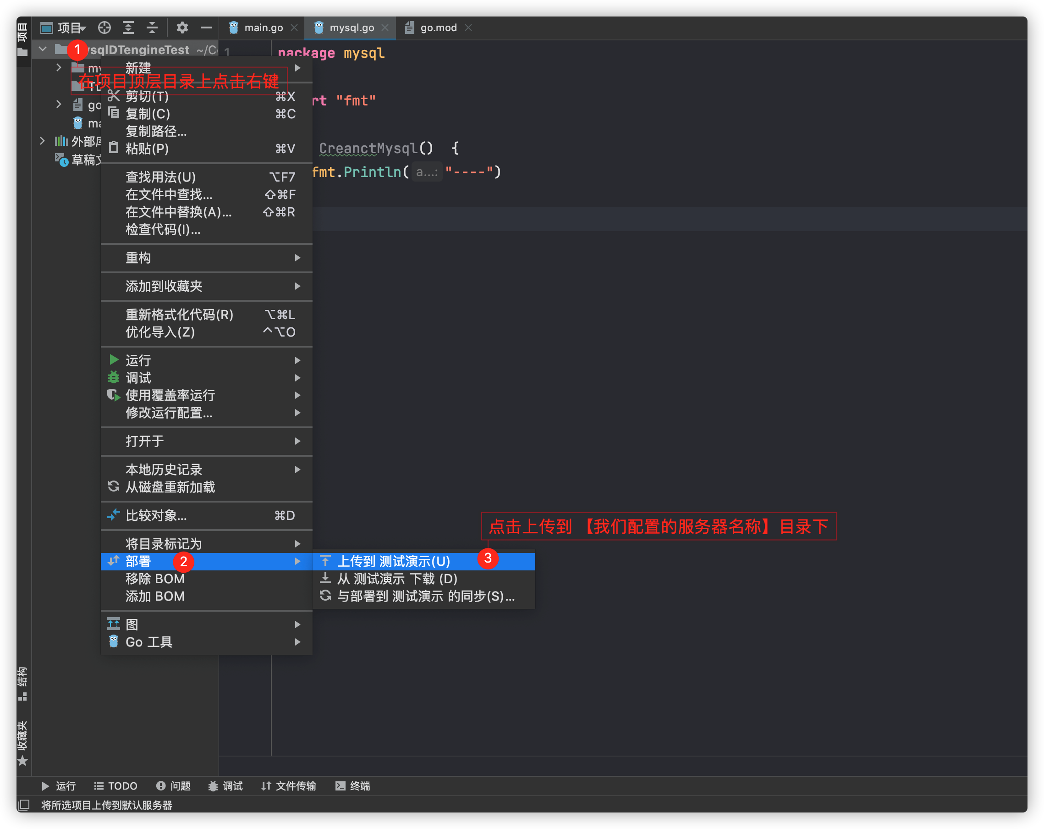Toggle the 结构 structure side panel

point(22,683)
